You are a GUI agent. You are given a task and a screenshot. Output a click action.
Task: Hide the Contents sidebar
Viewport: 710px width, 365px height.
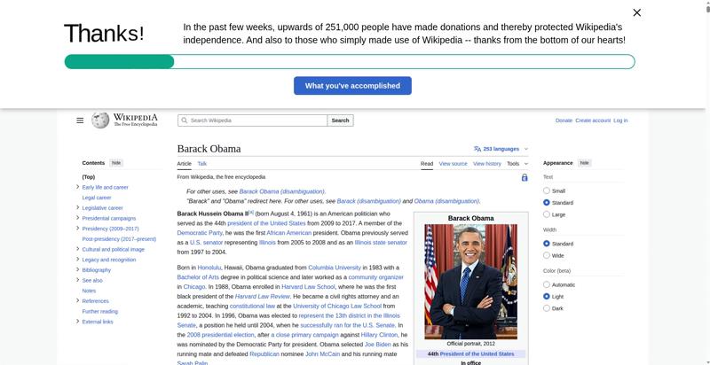116,163
